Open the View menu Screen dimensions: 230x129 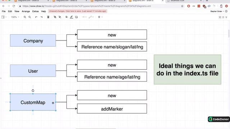click(x=17, y=11)
